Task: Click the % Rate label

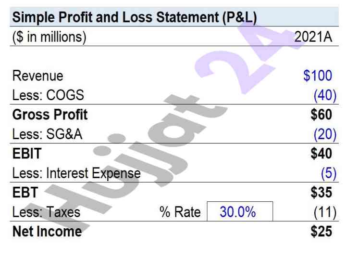Action: tap(180, 212)
